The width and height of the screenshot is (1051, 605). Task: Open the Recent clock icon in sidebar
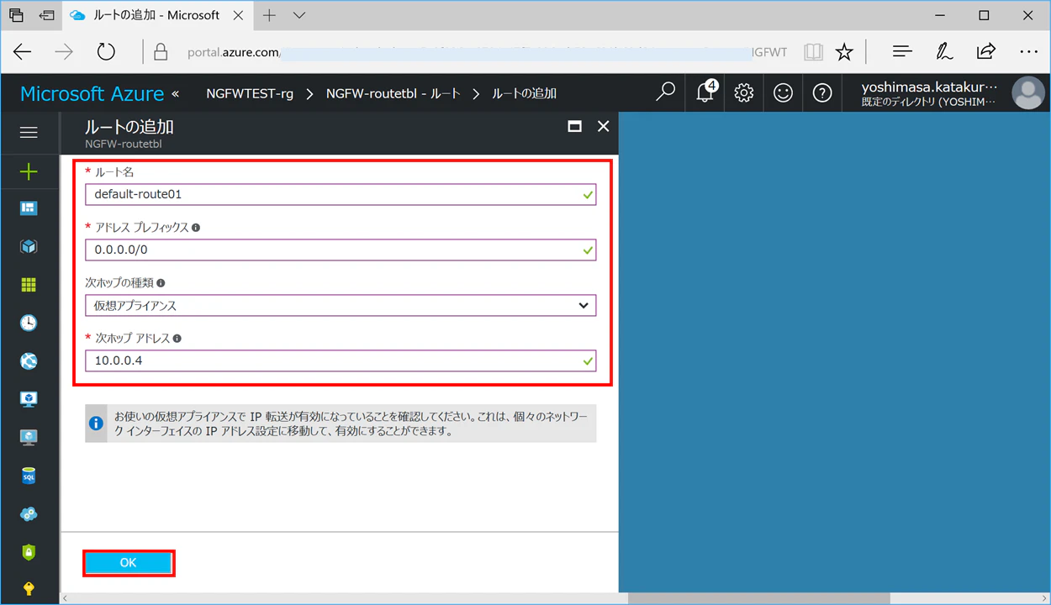[x=29, y=323]
